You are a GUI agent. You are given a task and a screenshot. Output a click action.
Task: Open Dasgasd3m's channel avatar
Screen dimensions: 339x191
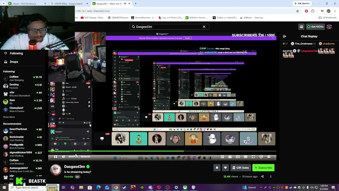[56, 170]
